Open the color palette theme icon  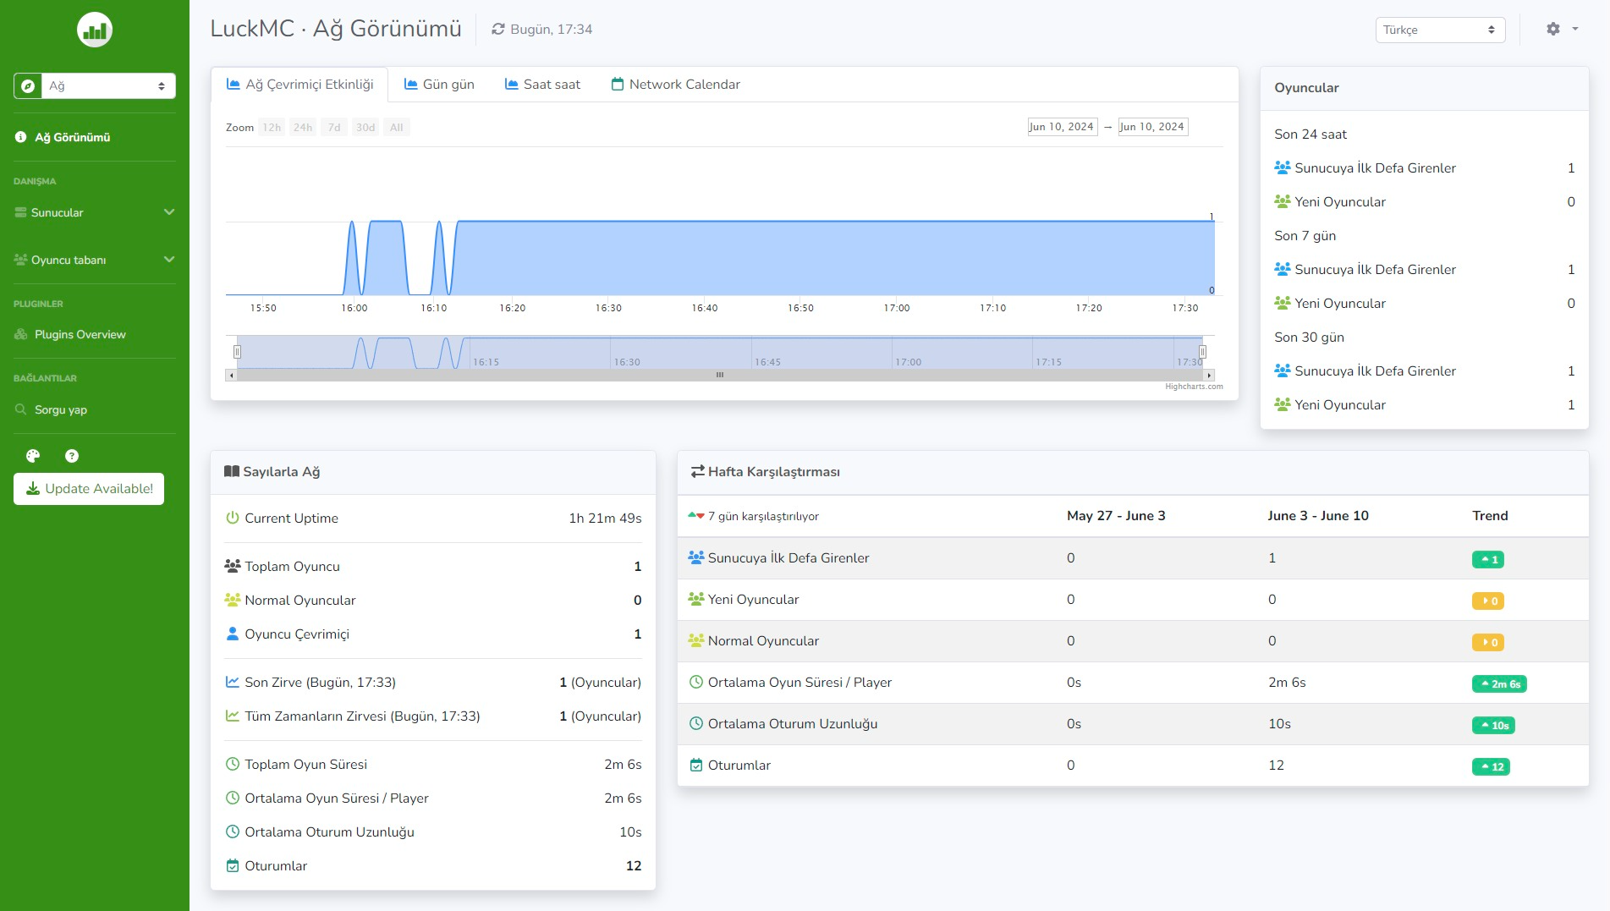(33, 456)
